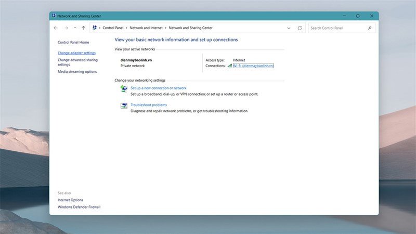Viewport: 416px width, 234px height.
Task: Open recent locations chevron beside forward arrow
Action: pyautogui.click(x=75, y=28)
